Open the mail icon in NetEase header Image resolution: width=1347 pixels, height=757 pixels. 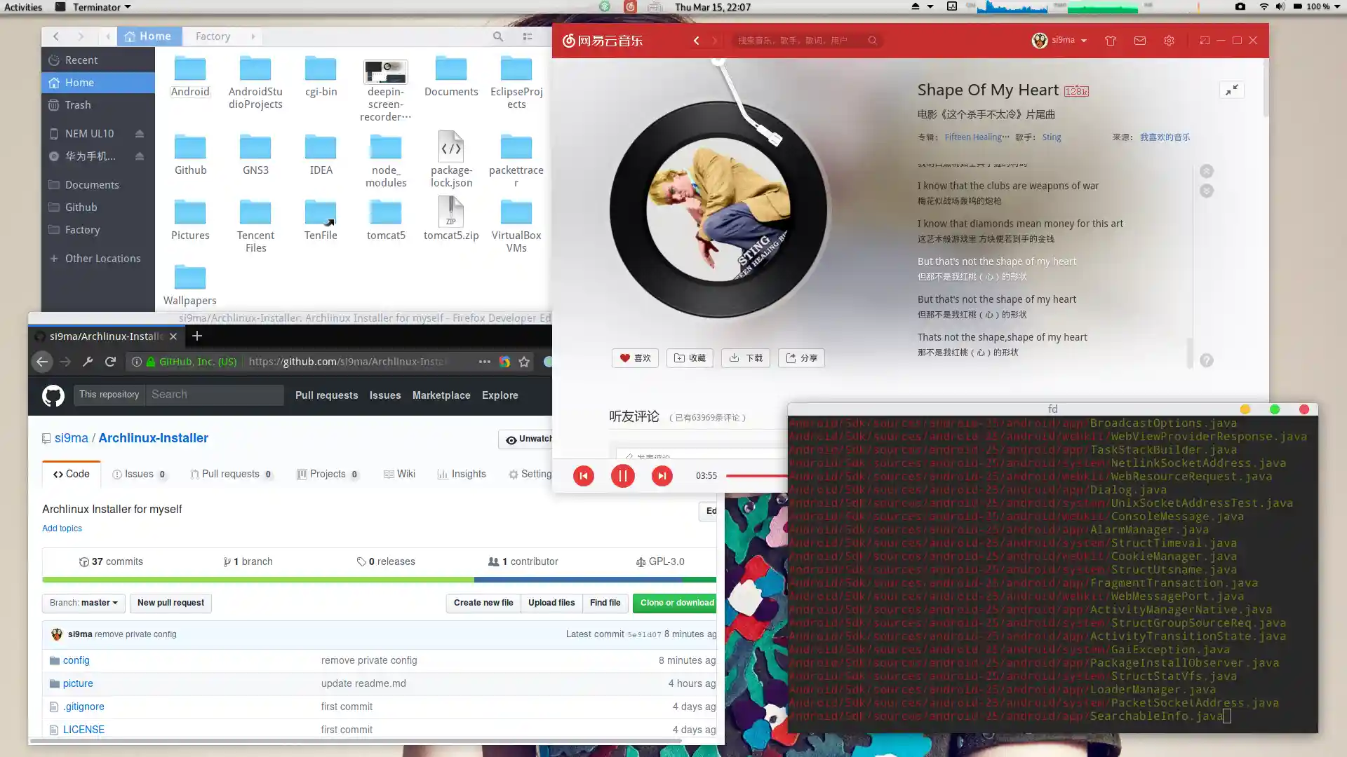1139,41
